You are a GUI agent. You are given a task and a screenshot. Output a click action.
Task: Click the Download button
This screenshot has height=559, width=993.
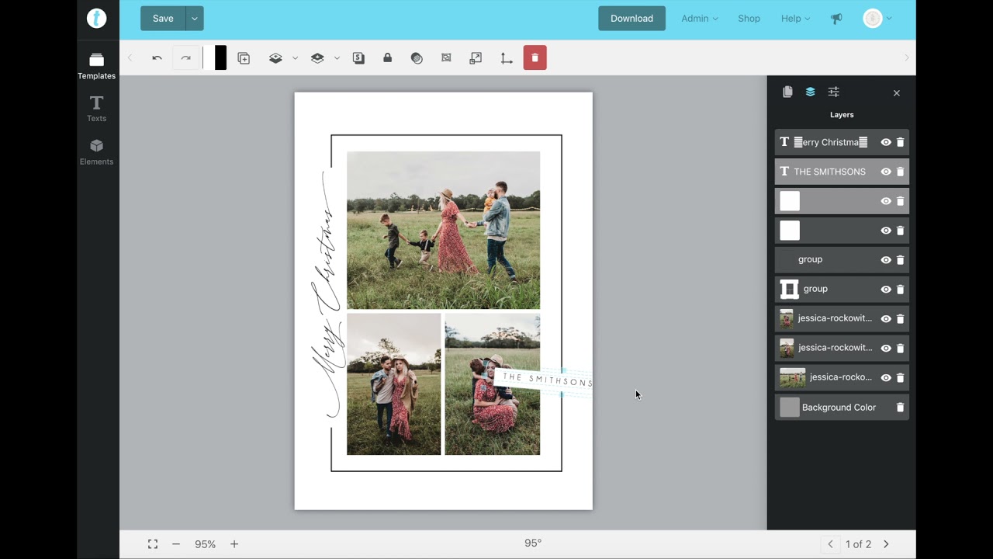click(631, 19)
